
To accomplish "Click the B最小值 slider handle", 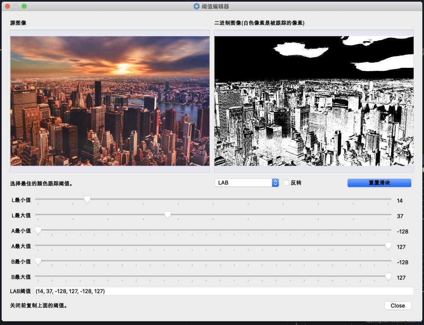I will [x=38, y=261].
